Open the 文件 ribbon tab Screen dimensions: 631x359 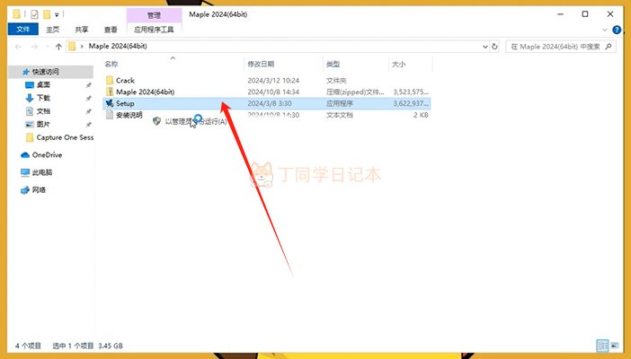[23, 29]
